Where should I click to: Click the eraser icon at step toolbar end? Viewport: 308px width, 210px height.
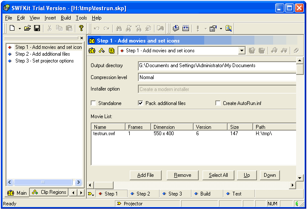click(x=296, y=51)
